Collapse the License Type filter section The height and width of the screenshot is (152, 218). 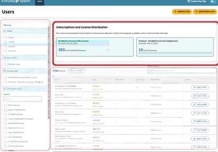24,71
